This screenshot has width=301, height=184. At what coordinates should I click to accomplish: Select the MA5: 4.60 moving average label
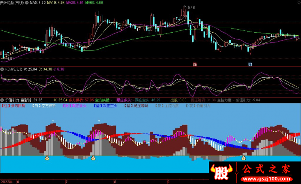coord(38,3)
